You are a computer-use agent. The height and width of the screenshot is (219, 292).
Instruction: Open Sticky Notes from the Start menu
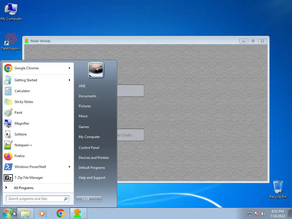click(38, 102)
